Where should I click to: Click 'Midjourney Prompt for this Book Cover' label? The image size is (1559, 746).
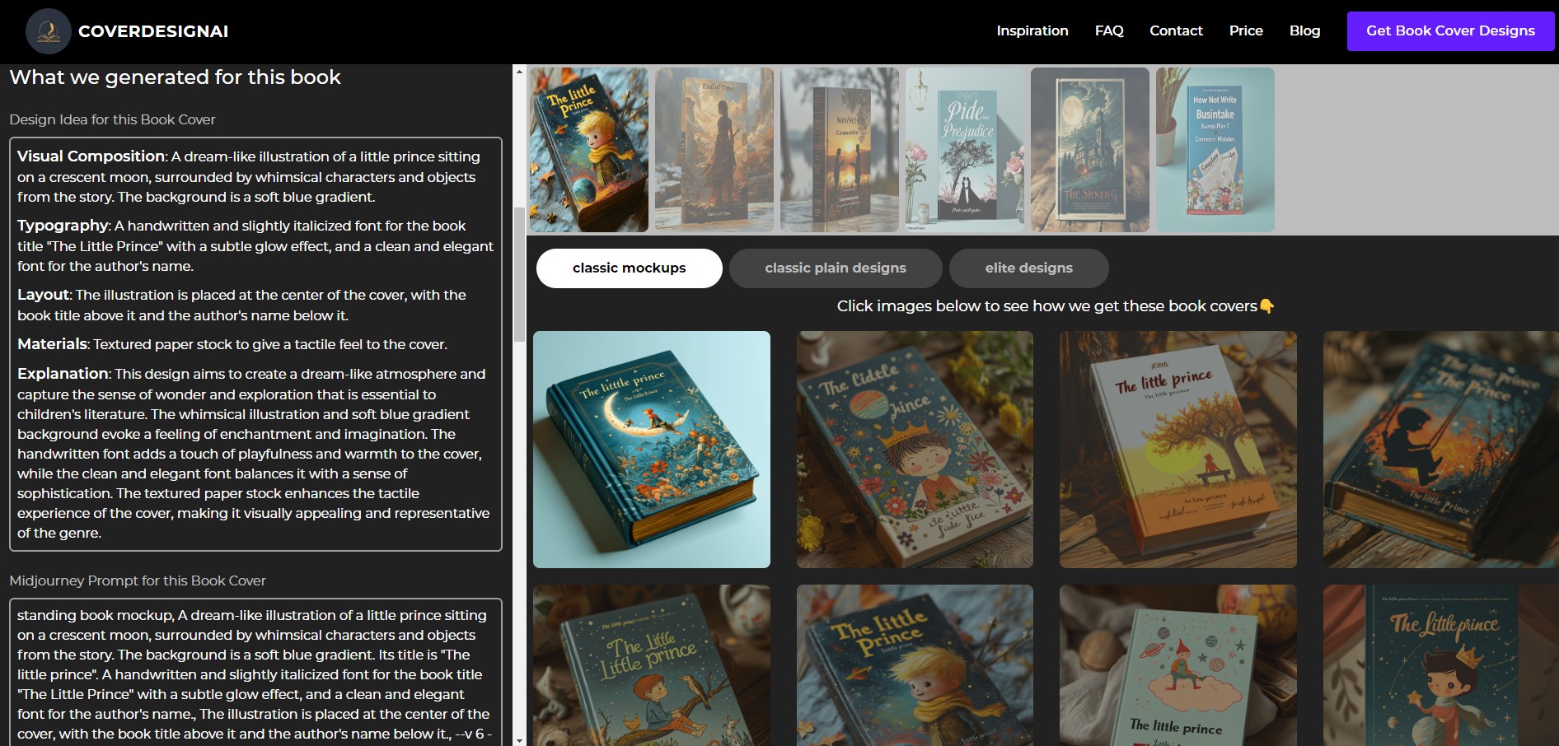(x=138, y=580)
